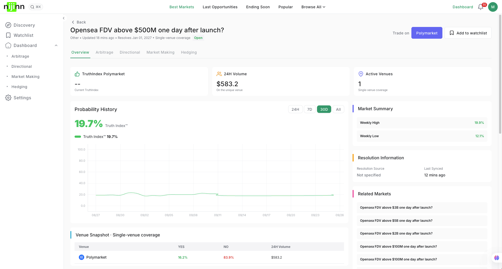Open related market Opensea FDV above $3B
The height and width of the screenshot is (269, 502).
[x=422, y=208]
